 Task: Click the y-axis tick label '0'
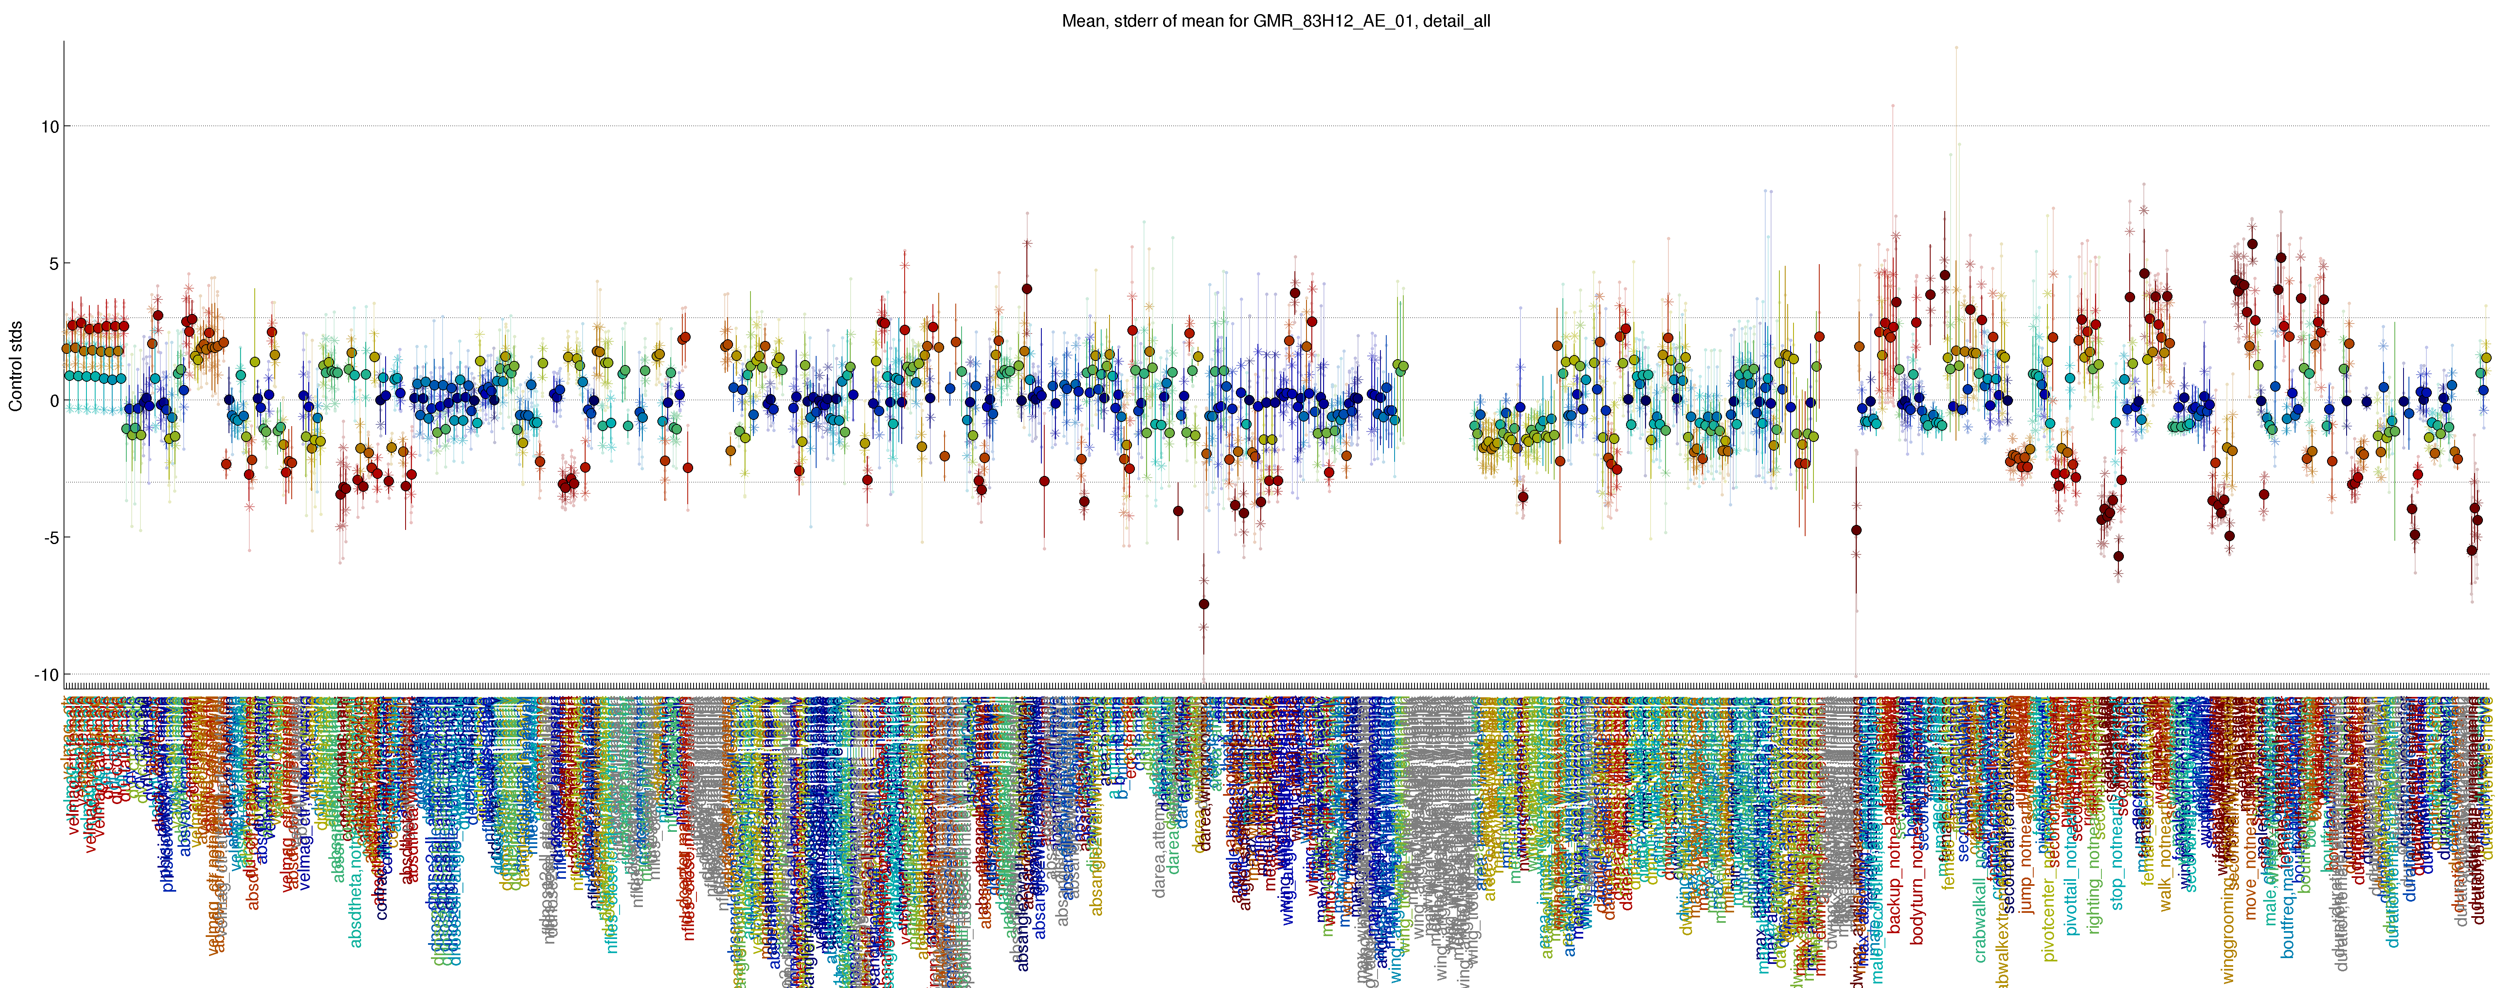point(54,401)
